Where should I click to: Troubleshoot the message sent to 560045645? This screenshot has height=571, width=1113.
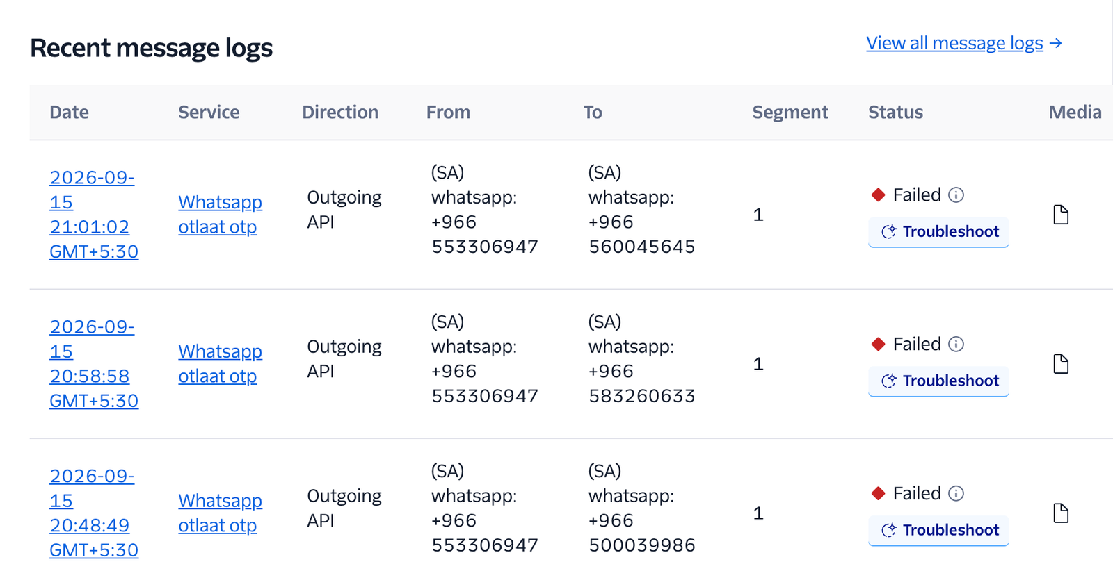coord(938,232)
